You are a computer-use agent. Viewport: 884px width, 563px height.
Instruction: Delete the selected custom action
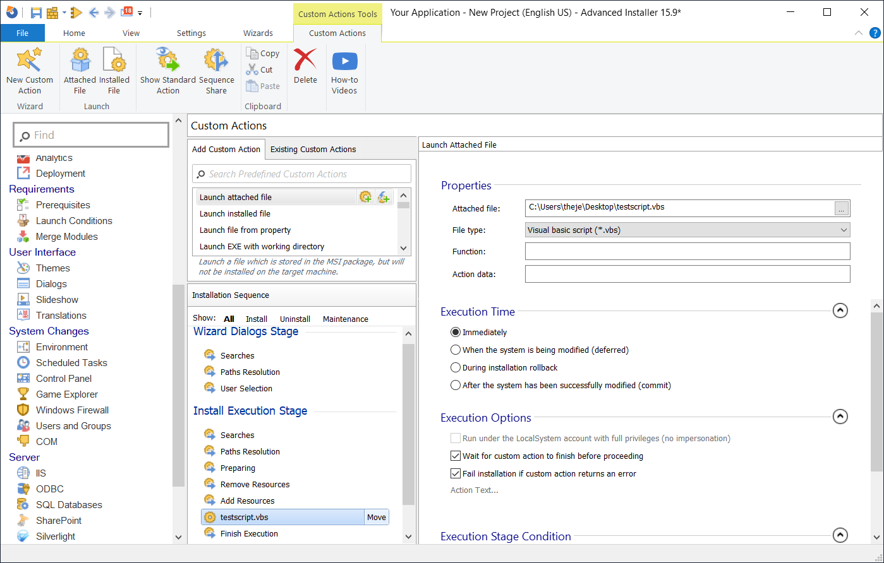(x=305, y=66)
